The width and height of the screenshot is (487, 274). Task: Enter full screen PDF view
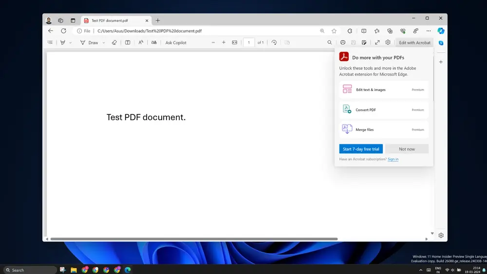pyautogui.click(x=377, y=42)
